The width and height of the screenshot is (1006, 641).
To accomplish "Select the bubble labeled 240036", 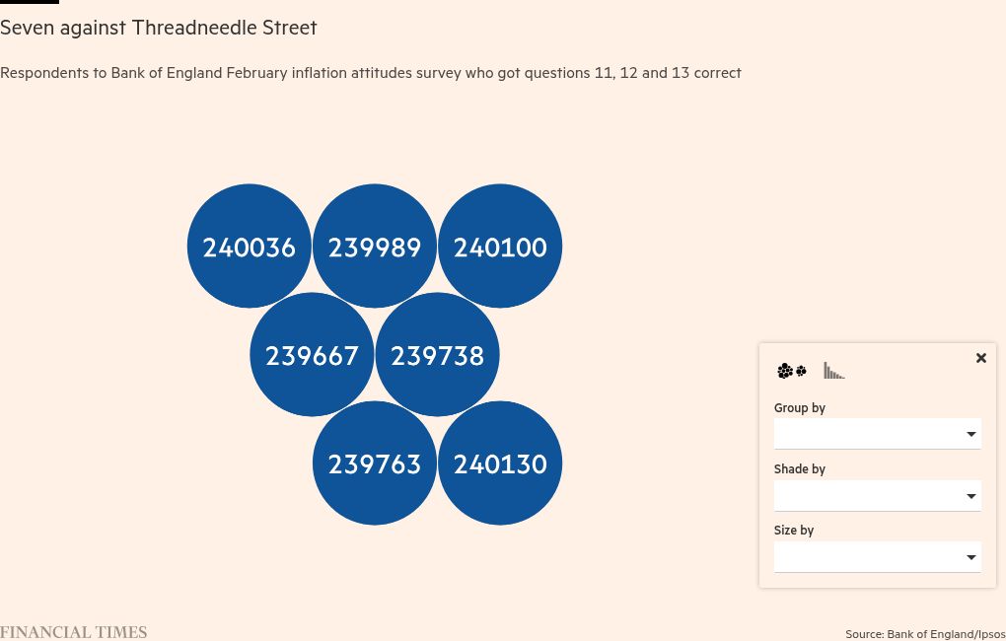I will 249,247.
